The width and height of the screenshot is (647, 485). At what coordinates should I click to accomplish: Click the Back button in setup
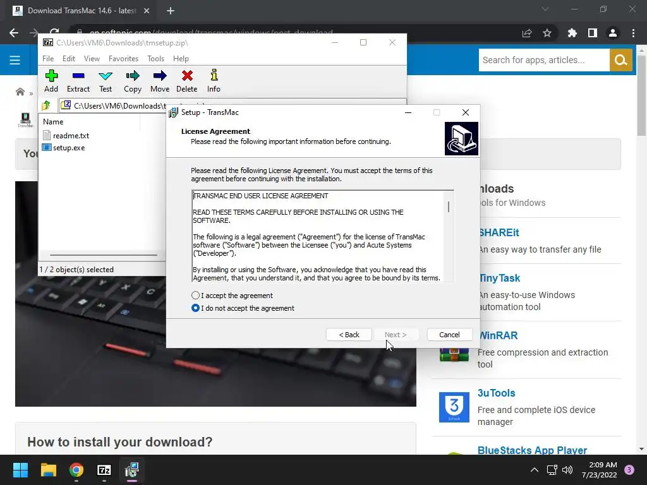349,335
